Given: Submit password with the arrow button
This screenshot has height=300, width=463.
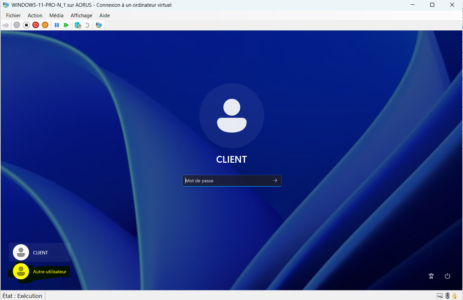Looking at the screenshot, I should tap(275, 181).
